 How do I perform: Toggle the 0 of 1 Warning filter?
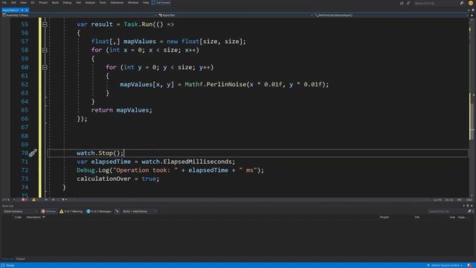click(x=71, y=211)
